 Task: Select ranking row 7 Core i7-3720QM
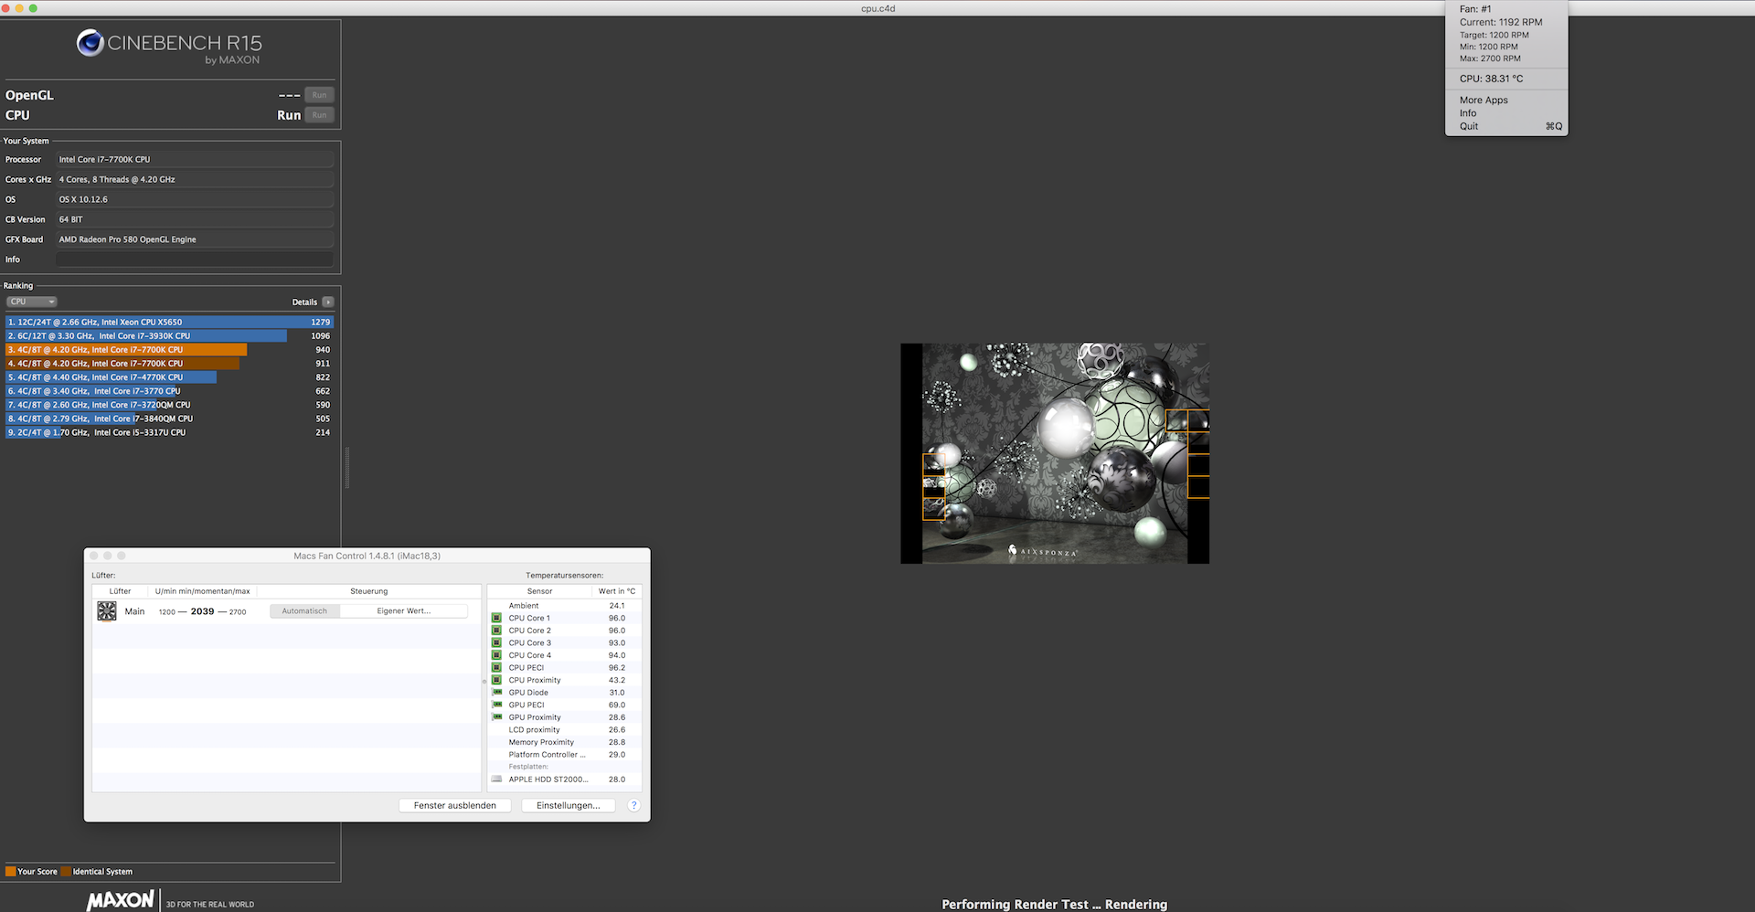coord(169,404)
